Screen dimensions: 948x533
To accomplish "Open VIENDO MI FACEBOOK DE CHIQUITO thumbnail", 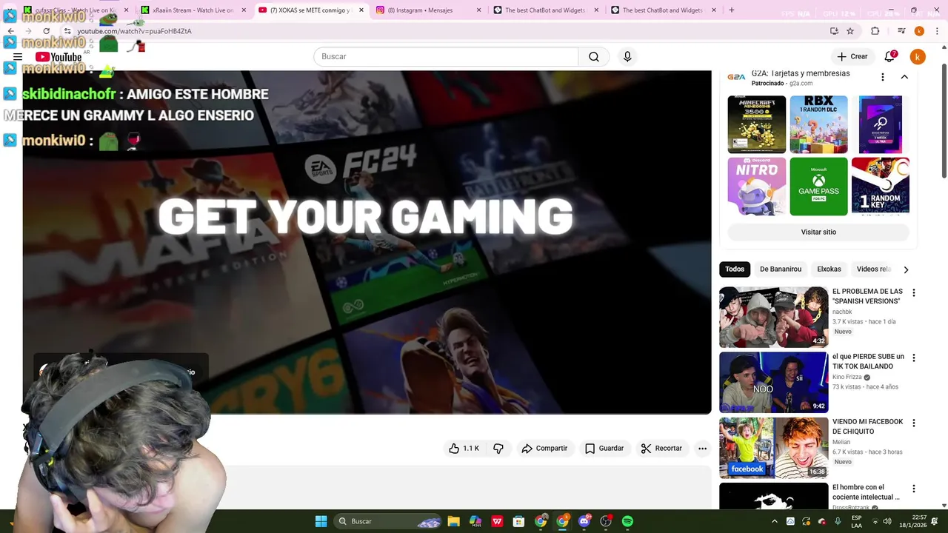I will point(773,447).
